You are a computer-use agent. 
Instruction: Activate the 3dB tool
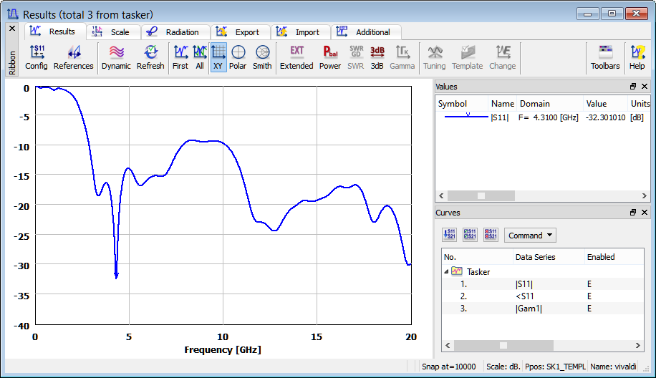377,58
